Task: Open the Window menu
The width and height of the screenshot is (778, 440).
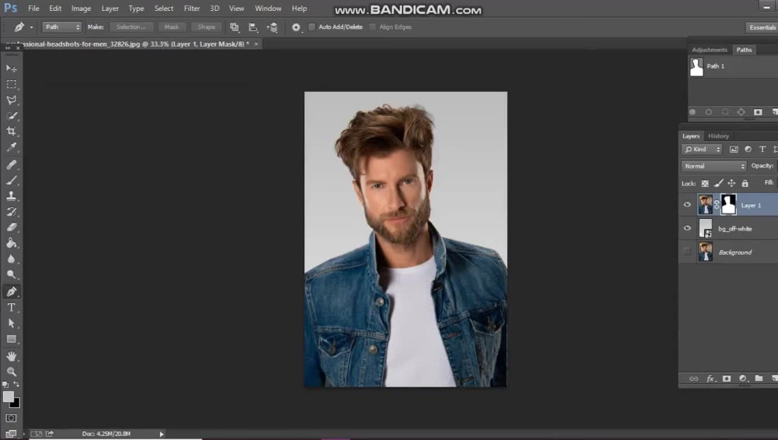Action: point(268,9)
